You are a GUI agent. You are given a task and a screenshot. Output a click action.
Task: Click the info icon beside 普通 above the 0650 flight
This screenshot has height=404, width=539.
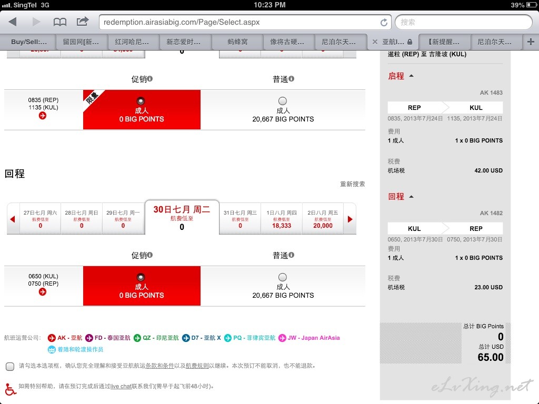tap(292, 255)
